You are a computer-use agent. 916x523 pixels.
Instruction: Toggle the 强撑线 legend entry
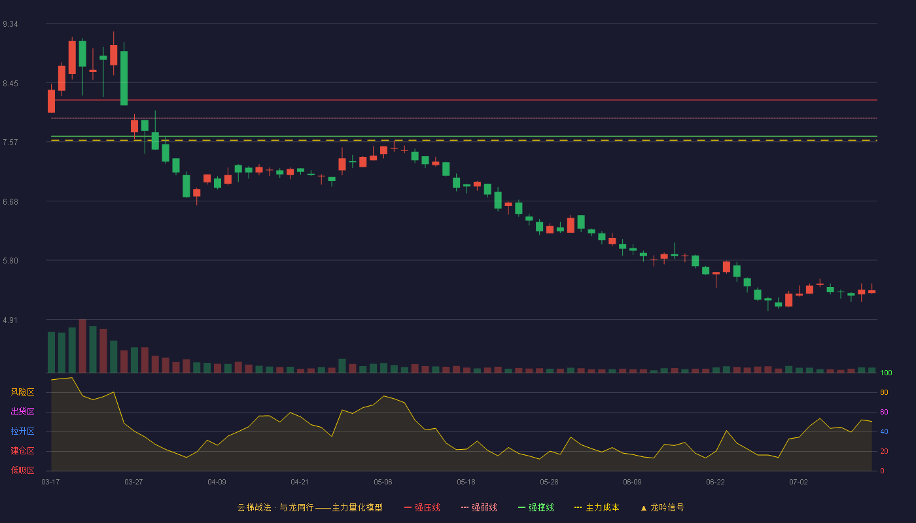tap(536, 507)
